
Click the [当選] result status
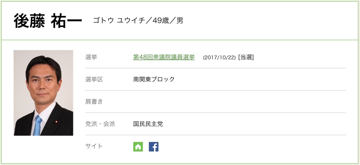(246, 57)
